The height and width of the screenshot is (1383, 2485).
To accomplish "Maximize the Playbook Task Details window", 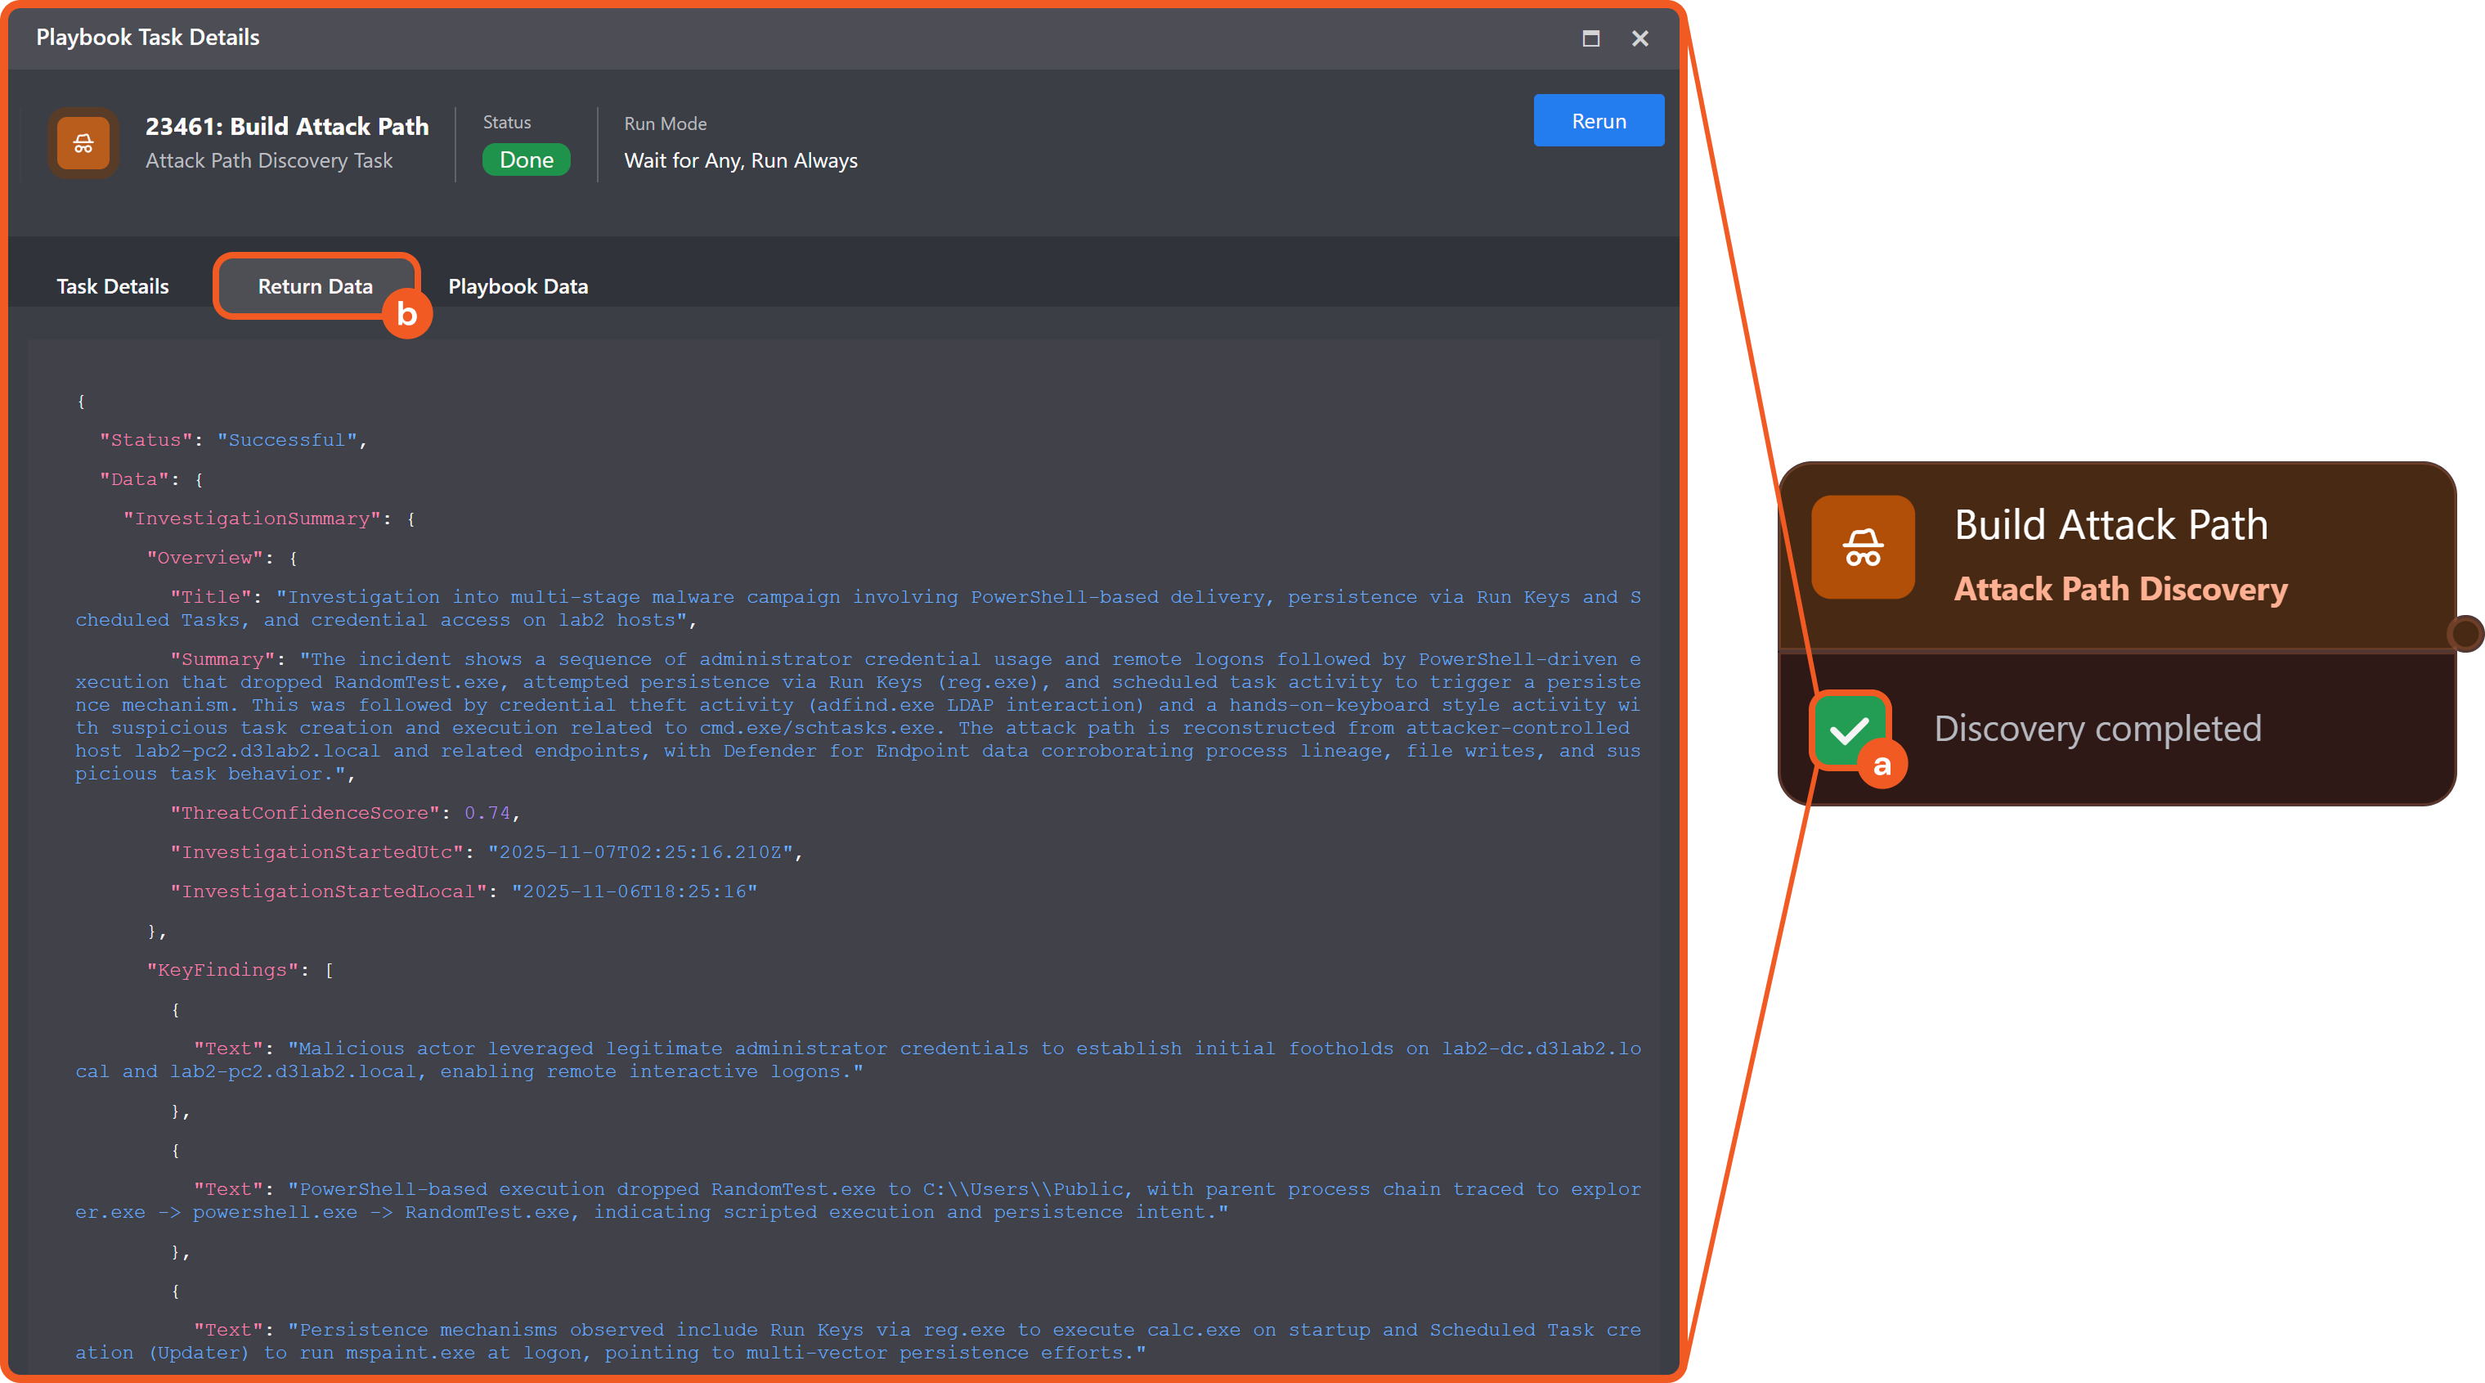I will coord(1590,38).
